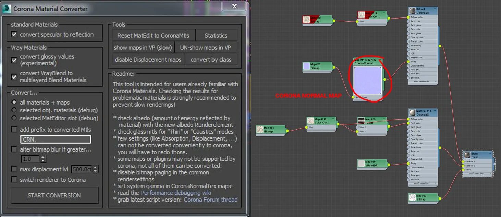The height and width of the screenshot is (217, 501).
Task: Click show maps in VP (slow)
Action: click(143, 48)
